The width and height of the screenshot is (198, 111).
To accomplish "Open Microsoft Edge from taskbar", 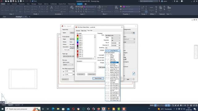I will [x=53, y=109].
